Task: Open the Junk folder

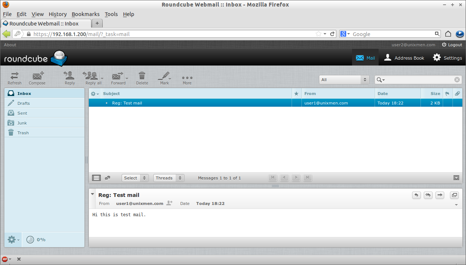Action: coord(44,123)
